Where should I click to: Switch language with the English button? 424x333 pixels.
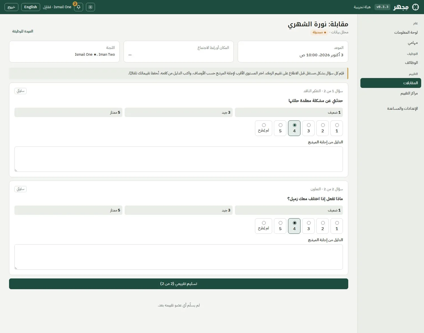(31, 7)
